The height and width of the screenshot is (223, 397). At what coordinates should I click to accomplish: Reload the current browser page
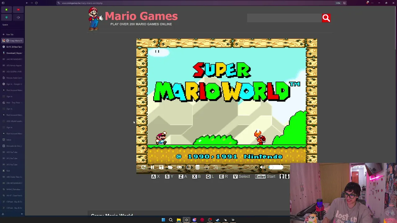click(36, 3)
